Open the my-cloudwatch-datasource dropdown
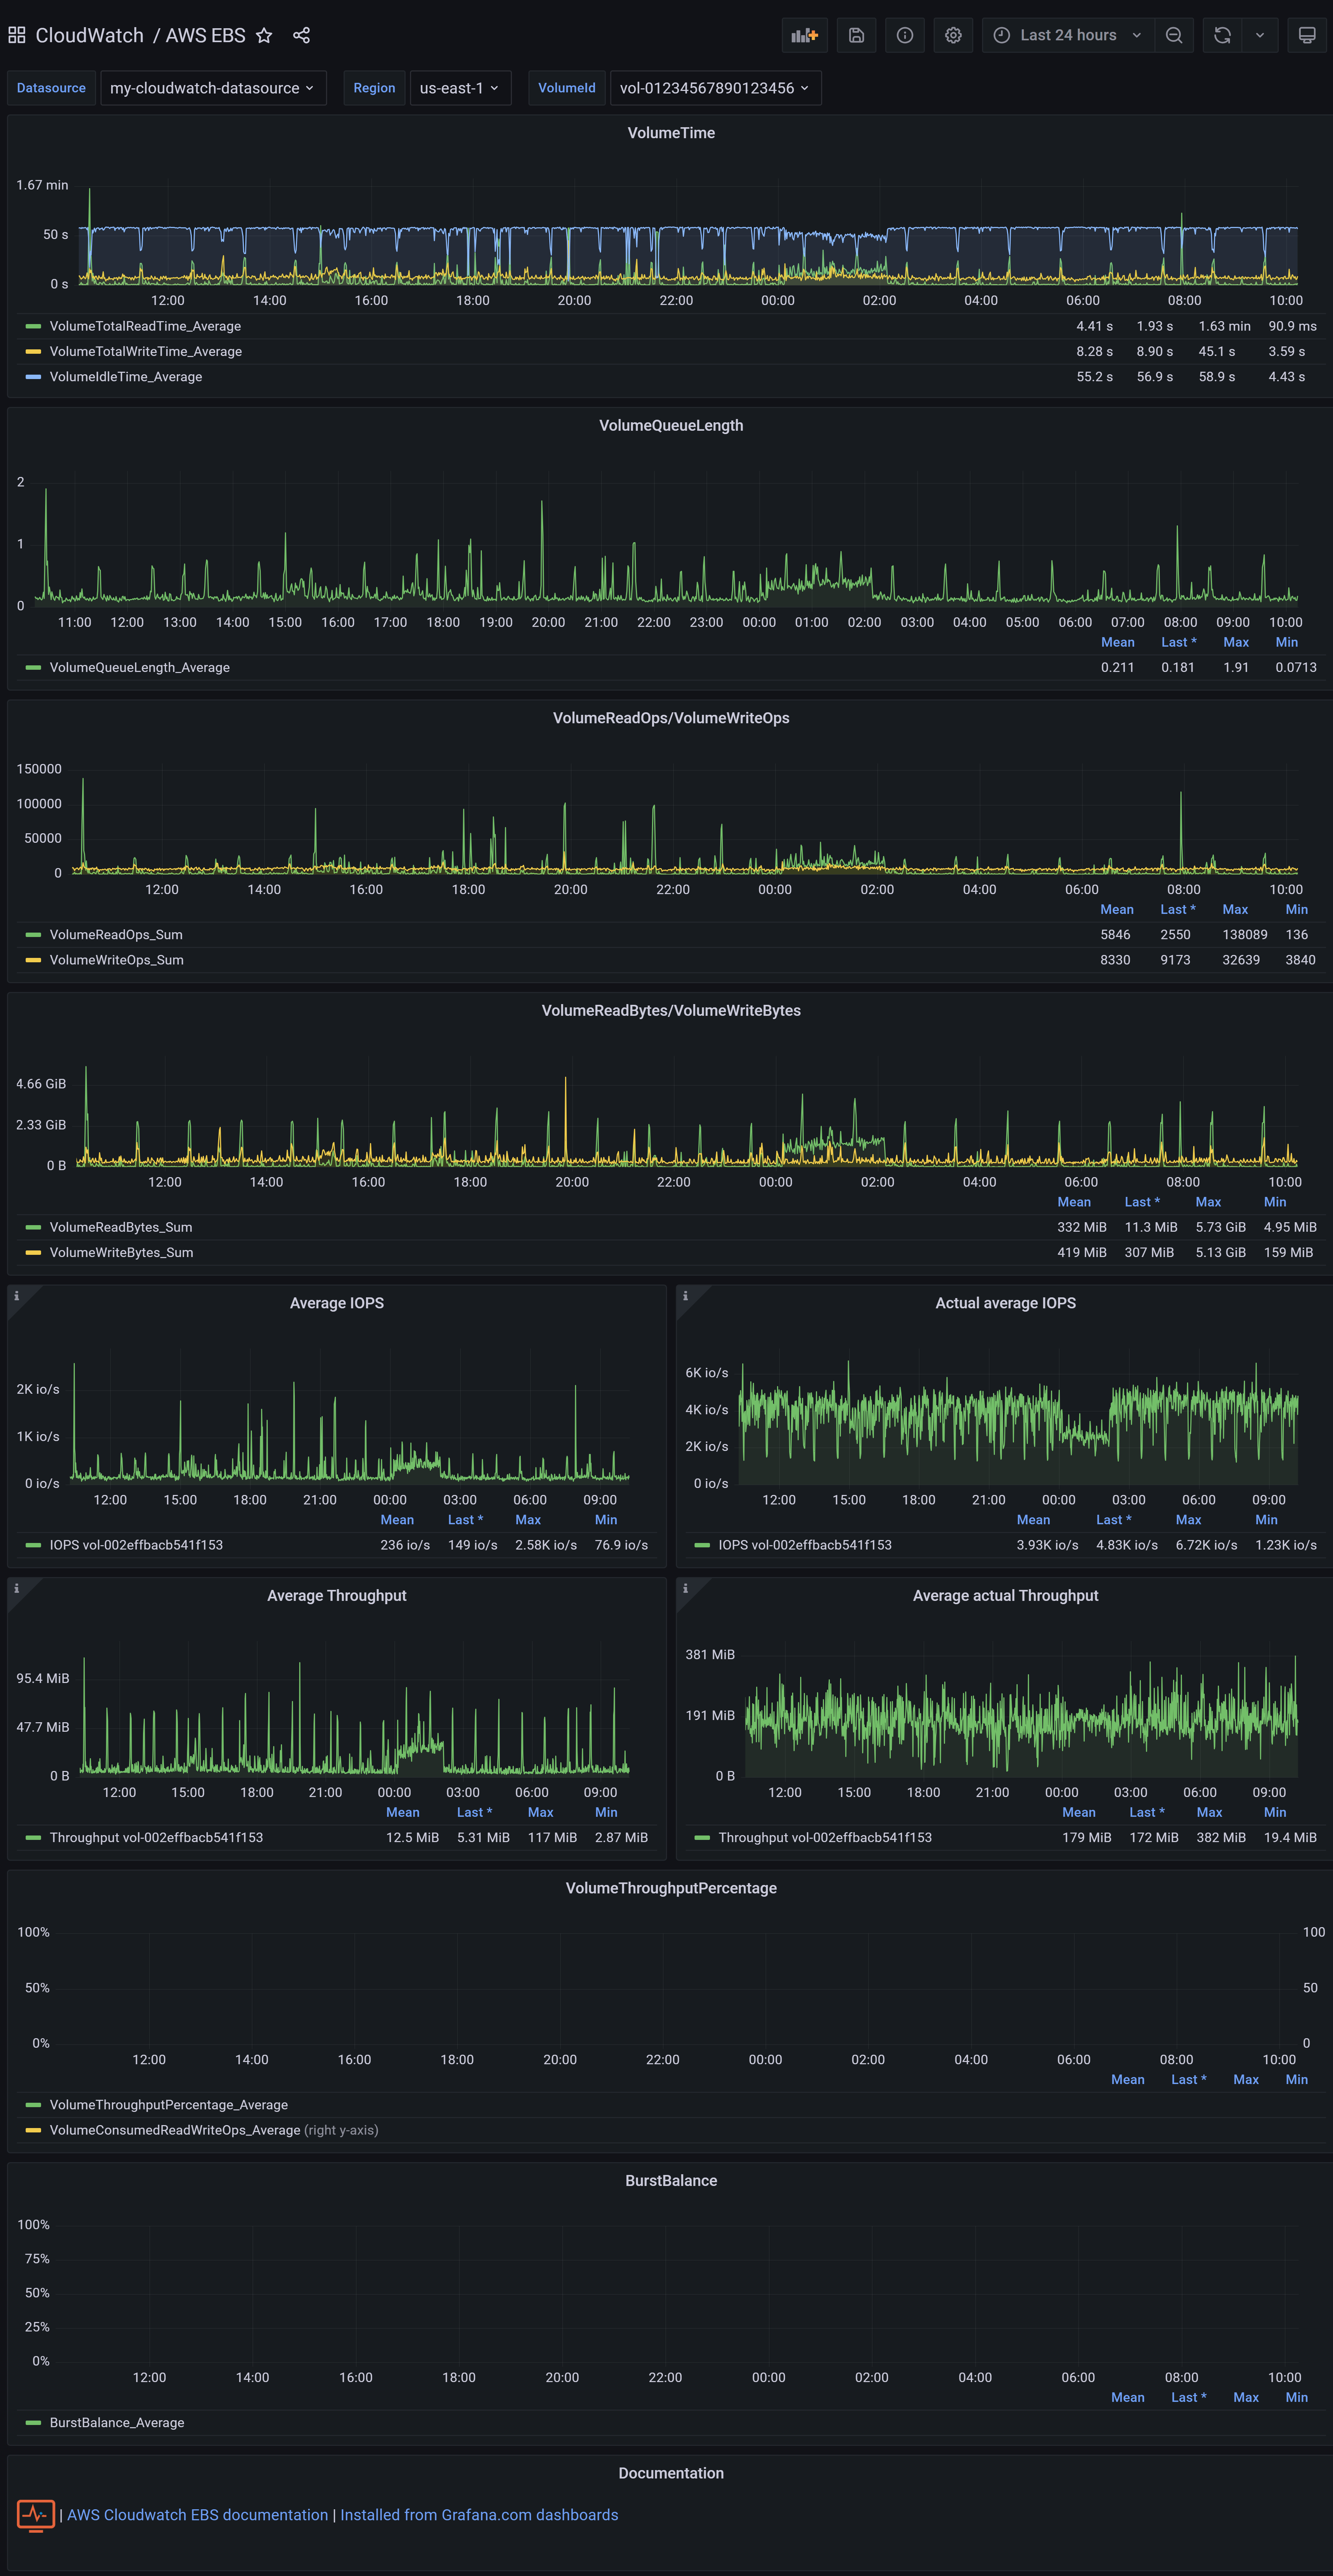This screenshot has width=1333, height=2576. tap(213, 88)
